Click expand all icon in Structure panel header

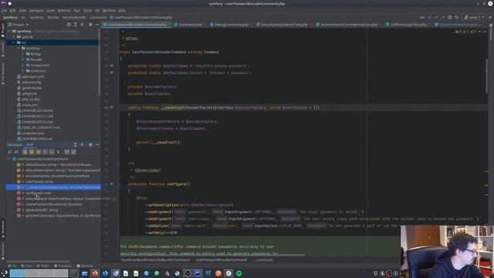click(x=76, y=144)
